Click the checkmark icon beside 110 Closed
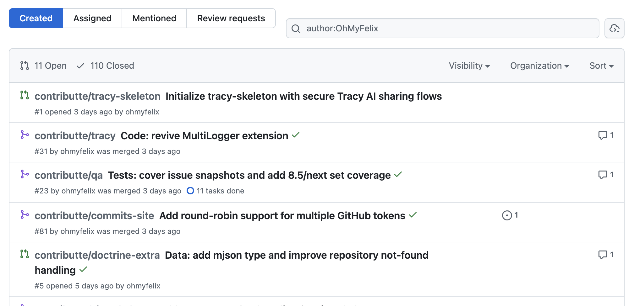Screen dimensions: 634x306 (80, 66)
